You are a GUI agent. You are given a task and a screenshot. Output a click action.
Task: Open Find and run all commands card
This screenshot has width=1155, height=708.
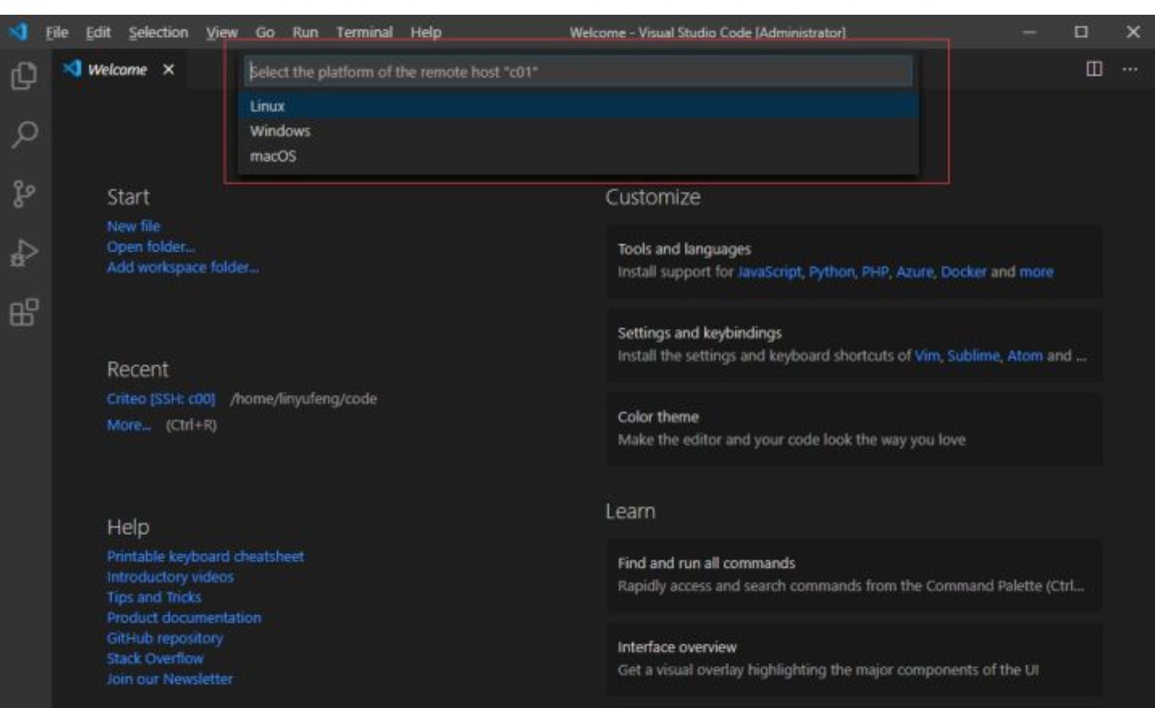[854, 574]
